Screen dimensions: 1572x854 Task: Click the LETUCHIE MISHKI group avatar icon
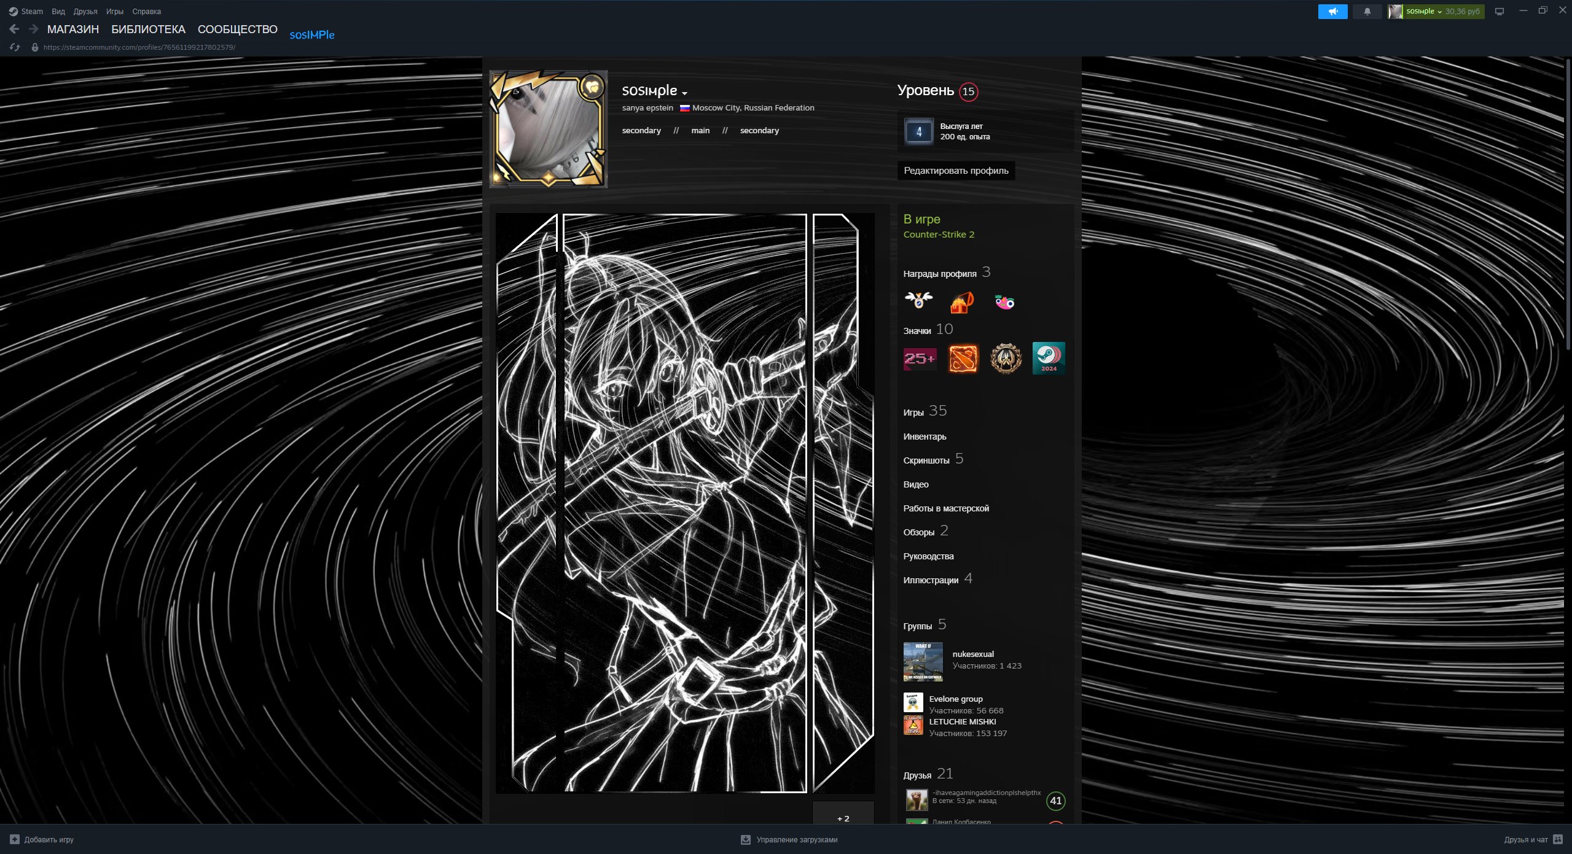coord(913,725)
